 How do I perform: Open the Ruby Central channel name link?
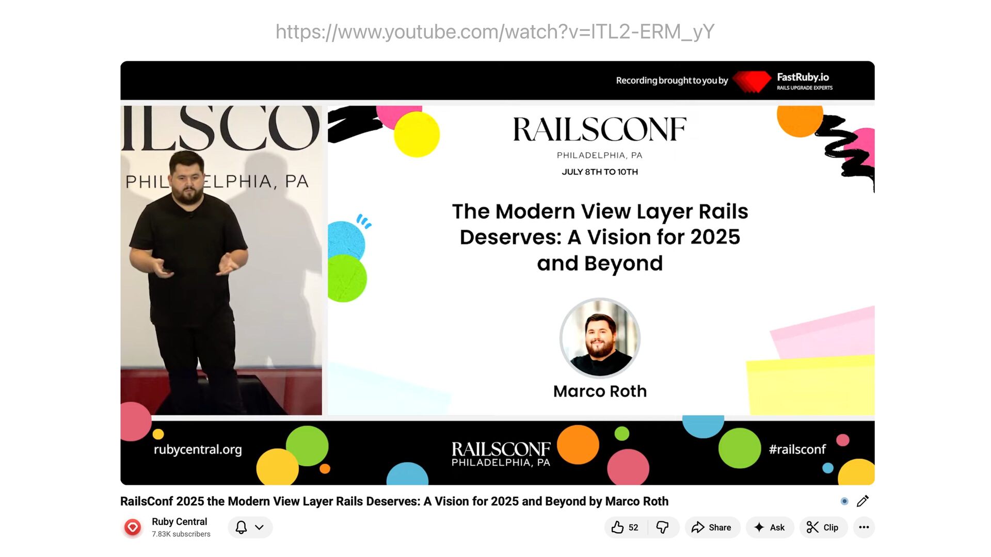[179, 521]
